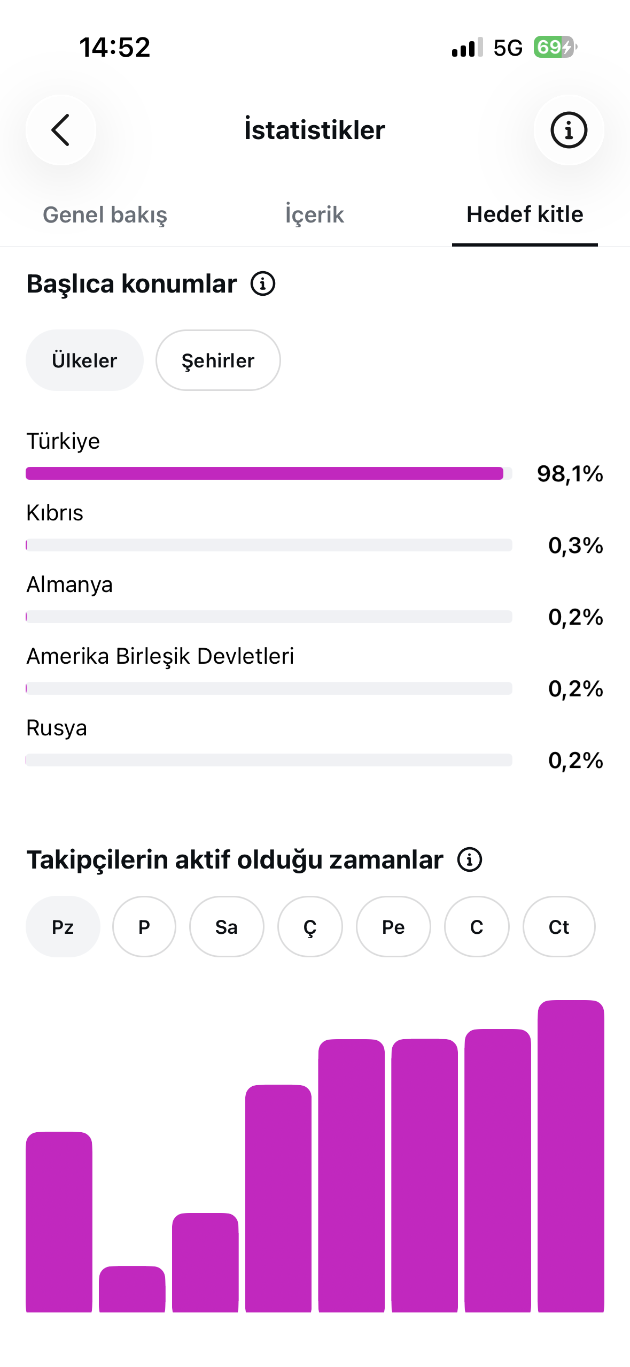The image size is (630, 1367).
Task: Select the Pe day chip
Action: coord(393,926)
